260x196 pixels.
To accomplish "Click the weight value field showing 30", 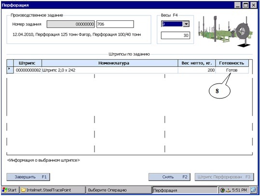I will click(x=176, y=35).
